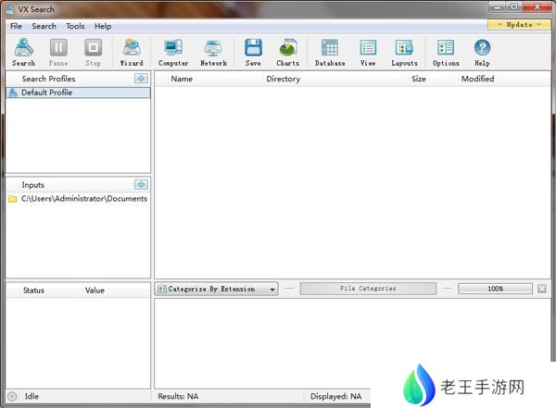The width and height of the screenshot is (556, 408).
Task: Click the Default Profile icon
Action: click(13, 93)
